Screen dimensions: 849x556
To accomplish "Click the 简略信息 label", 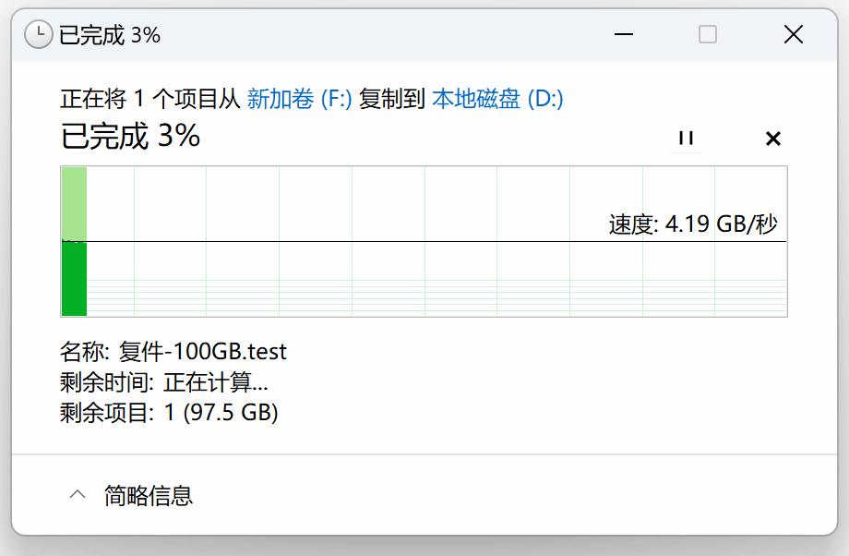I will click(149, 495).
